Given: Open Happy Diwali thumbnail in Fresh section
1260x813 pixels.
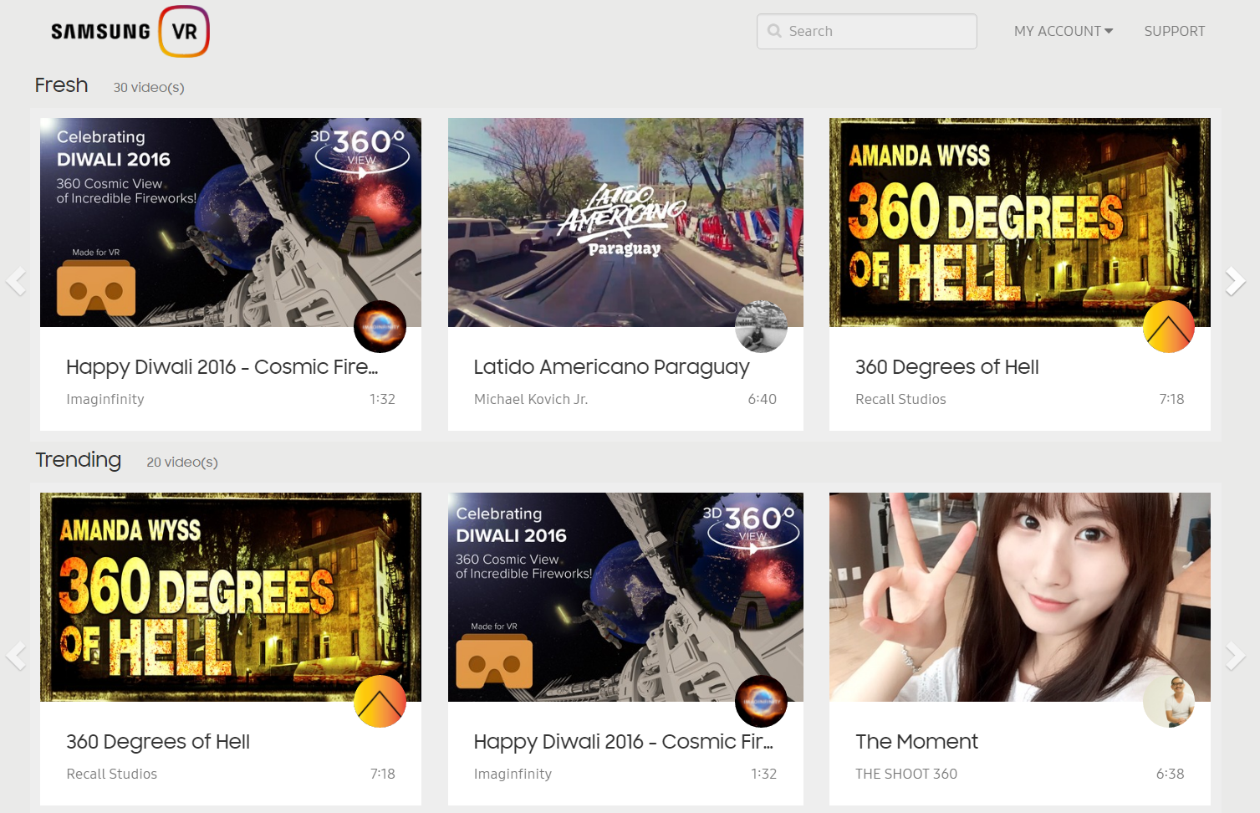Looking at the screenshot, I should pos(231,222).
